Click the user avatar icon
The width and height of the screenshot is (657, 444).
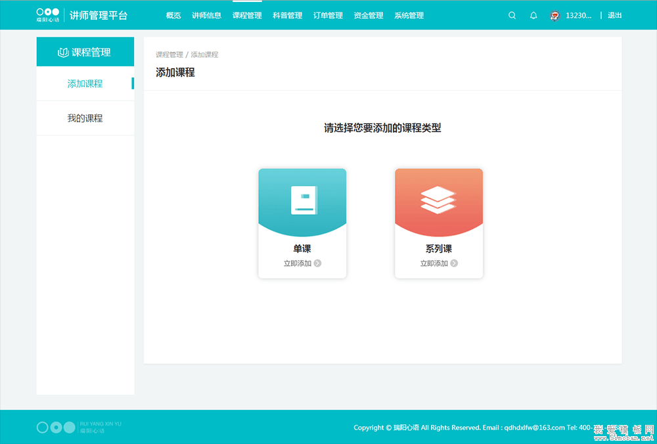click(x=555, y=16)
